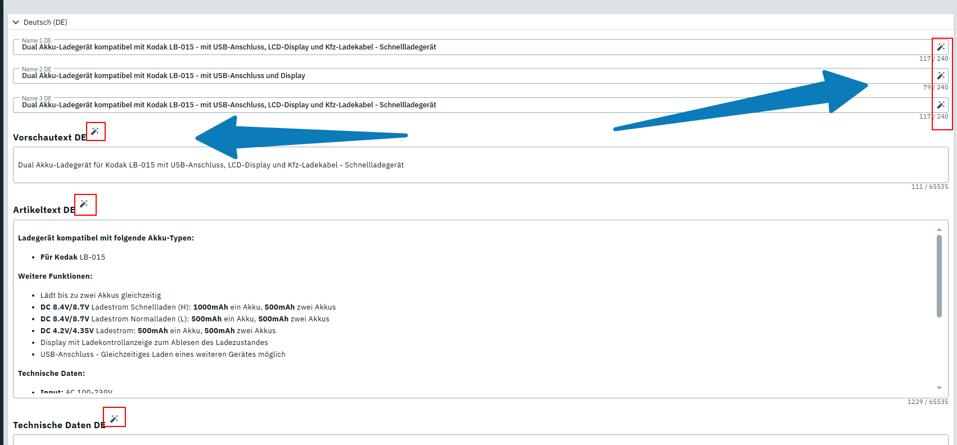Click scroll-up arrow in Artikeltext editor
This screenshot has height=445, width=957.
[939, 229]
